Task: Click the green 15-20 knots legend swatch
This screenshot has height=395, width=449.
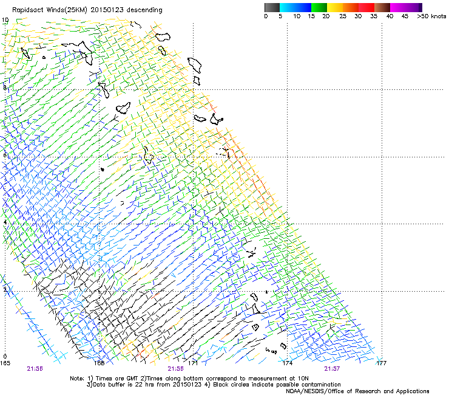Action: click(x=319, y=7)
